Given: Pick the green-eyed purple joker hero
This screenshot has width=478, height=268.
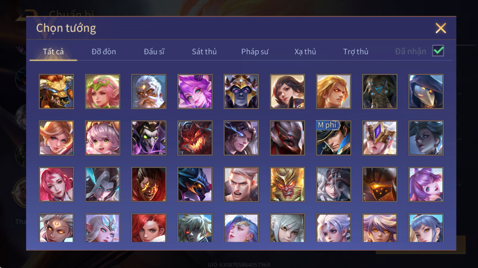Looking at the screenshot, I should 148,138.
